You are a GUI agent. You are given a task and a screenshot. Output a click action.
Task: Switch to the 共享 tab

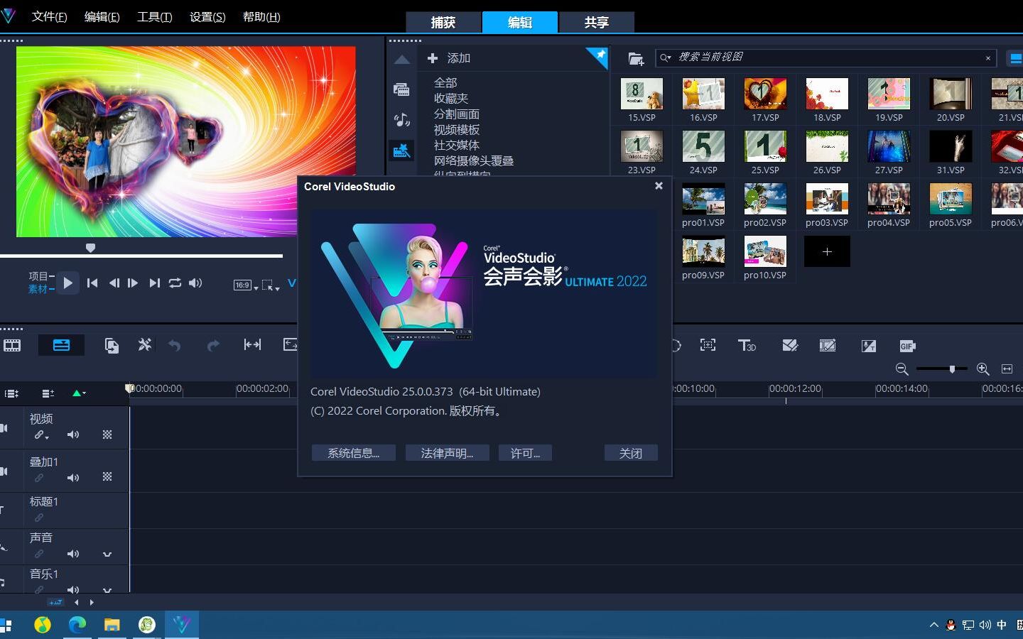point(597,23)
